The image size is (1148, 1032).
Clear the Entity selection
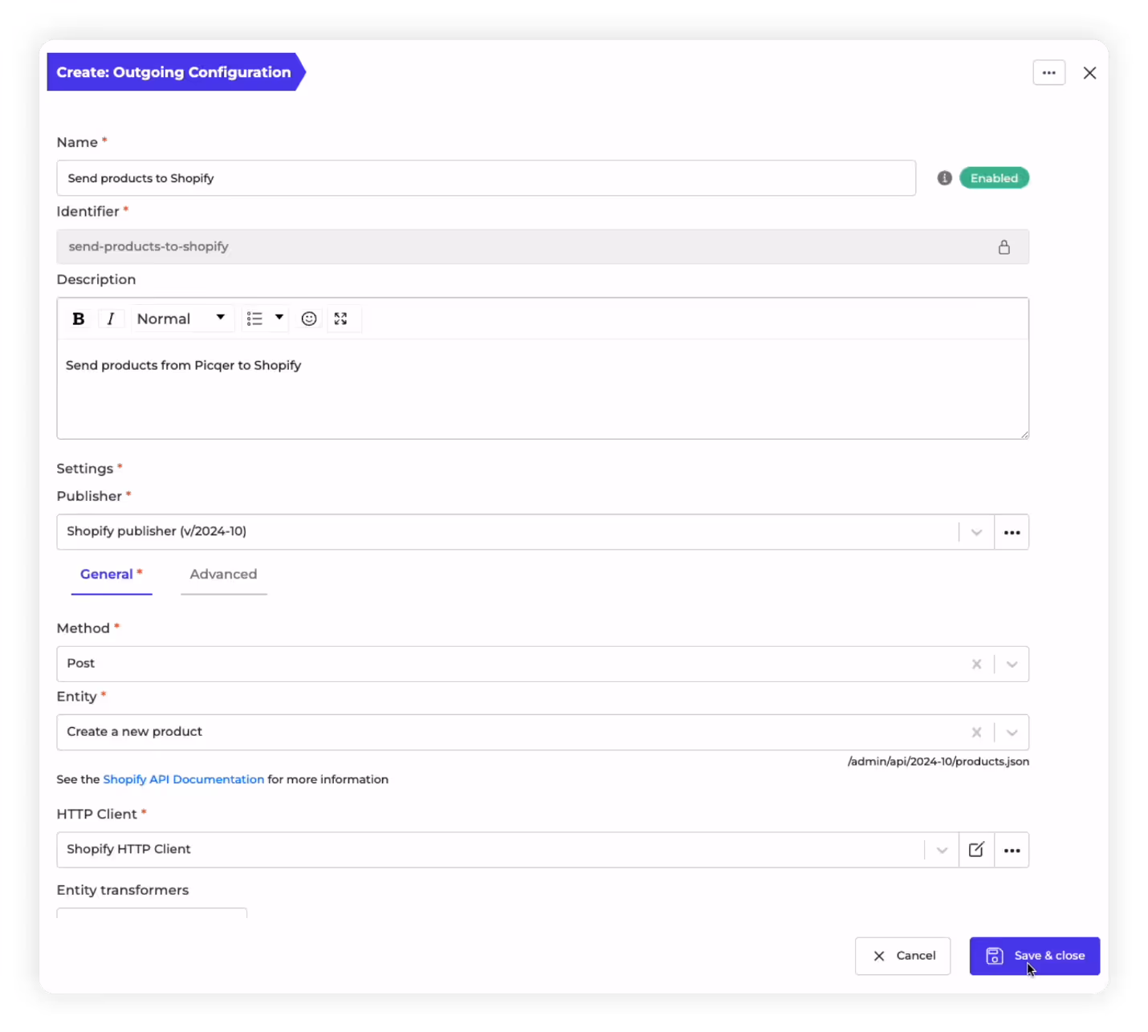977,733
